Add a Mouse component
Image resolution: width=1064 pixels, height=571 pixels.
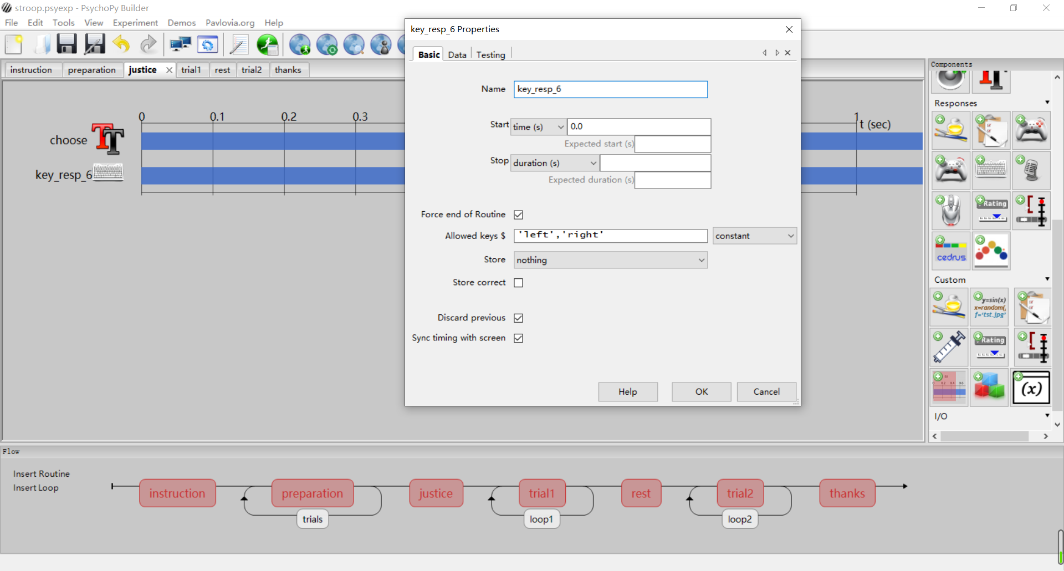pyautogui.click(x=951, y=211)
